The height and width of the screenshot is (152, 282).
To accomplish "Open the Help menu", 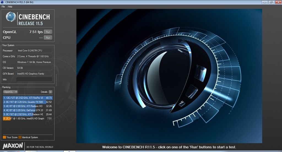I will point(10,7).
